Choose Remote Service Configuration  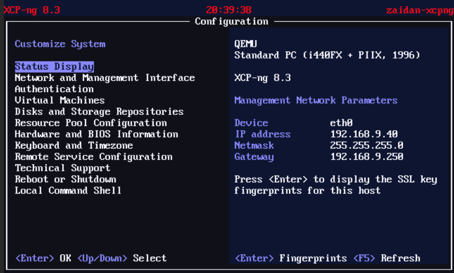click(93, 157)
